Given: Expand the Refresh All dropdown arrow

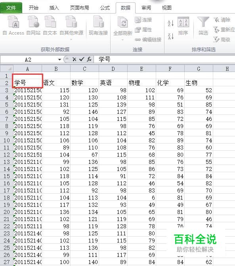Looking at the screenshot, I should [123, 40].
